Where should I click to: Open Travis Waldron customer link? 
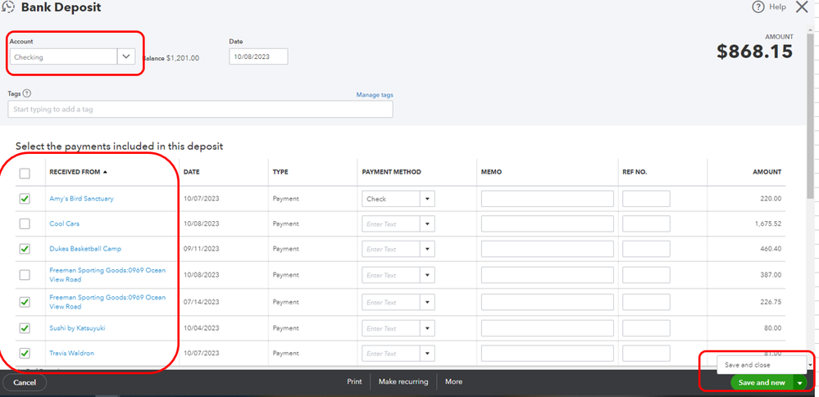point(71,353)
